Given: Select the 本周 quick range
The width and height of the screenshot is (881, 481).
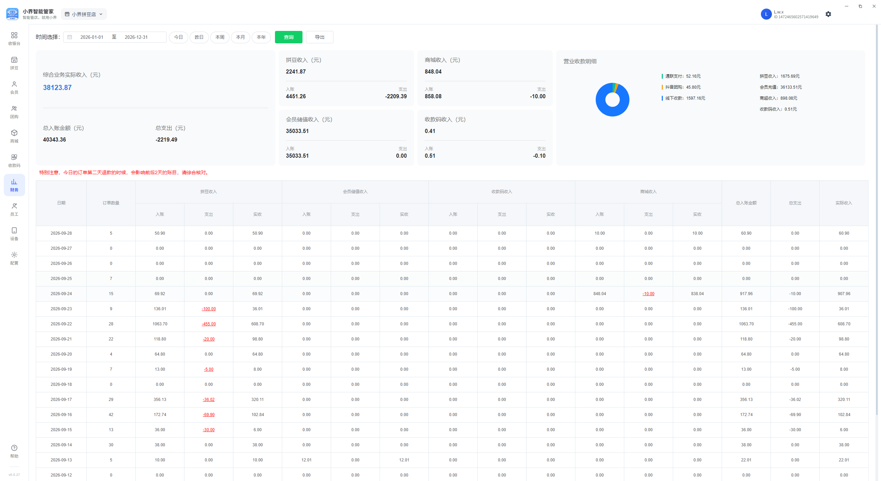Looking at the screenshot, I should pyautogui.click(x=220, y=37).
